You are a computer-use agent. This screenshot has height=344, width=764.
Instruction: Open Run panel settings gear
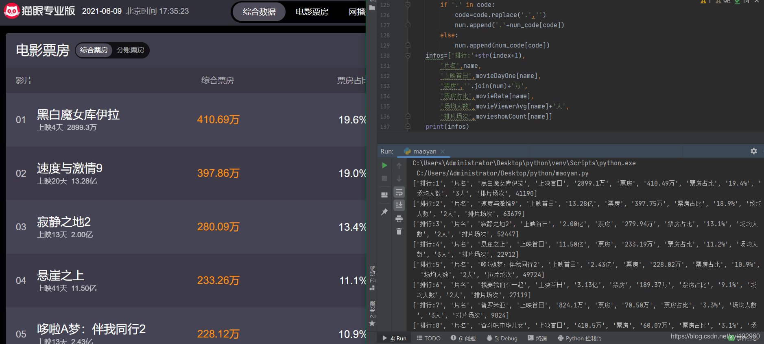coord(754,151)
